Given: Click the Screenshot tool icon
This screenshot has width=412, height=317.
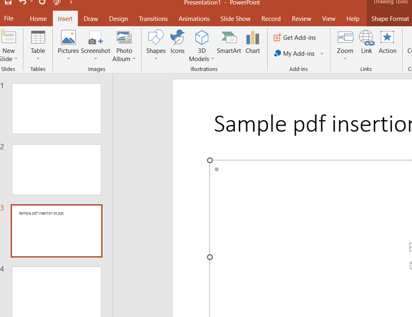Looking at the screenshot, I should pos(95,39).
